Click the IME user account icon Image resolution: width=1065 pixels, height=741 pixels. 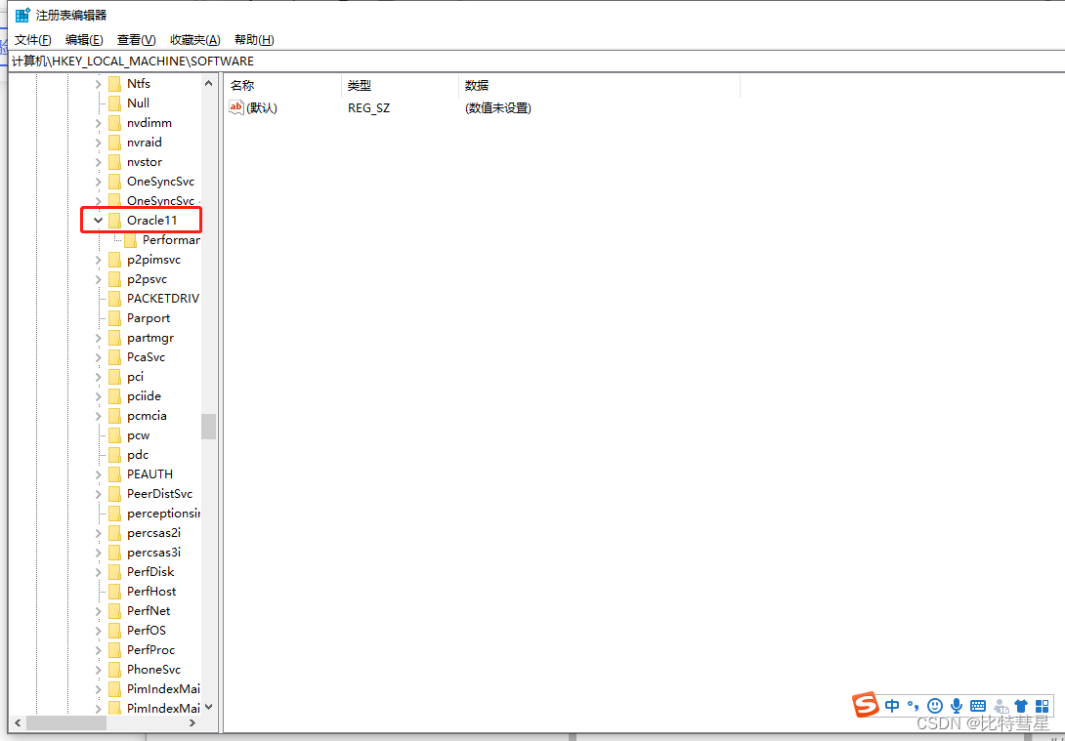click(x=1000, y=706)
